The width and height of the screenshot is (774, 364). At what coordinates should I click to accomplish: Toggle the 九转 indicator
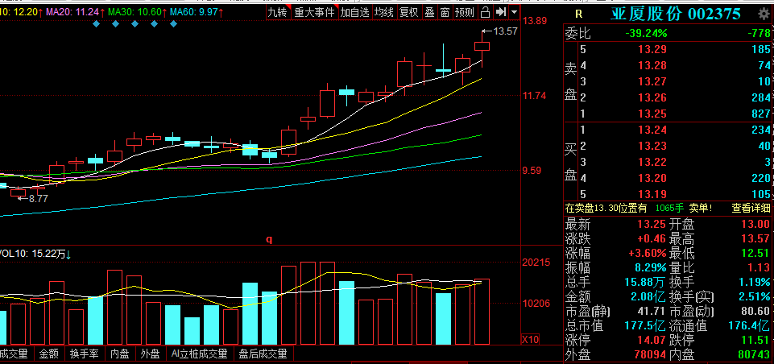pyautogui.click(x=277, y=13)
